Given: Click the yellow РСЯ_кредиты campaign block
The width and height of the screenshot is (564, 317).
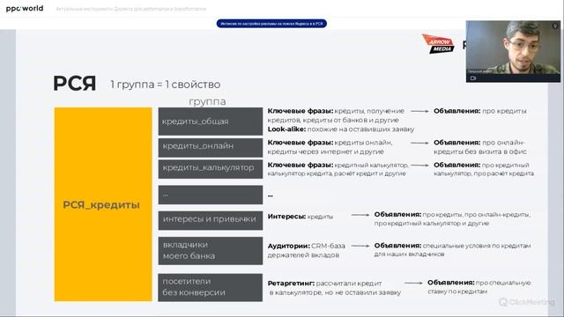Looking at the screenshot, I should click(x=103, y=204).
